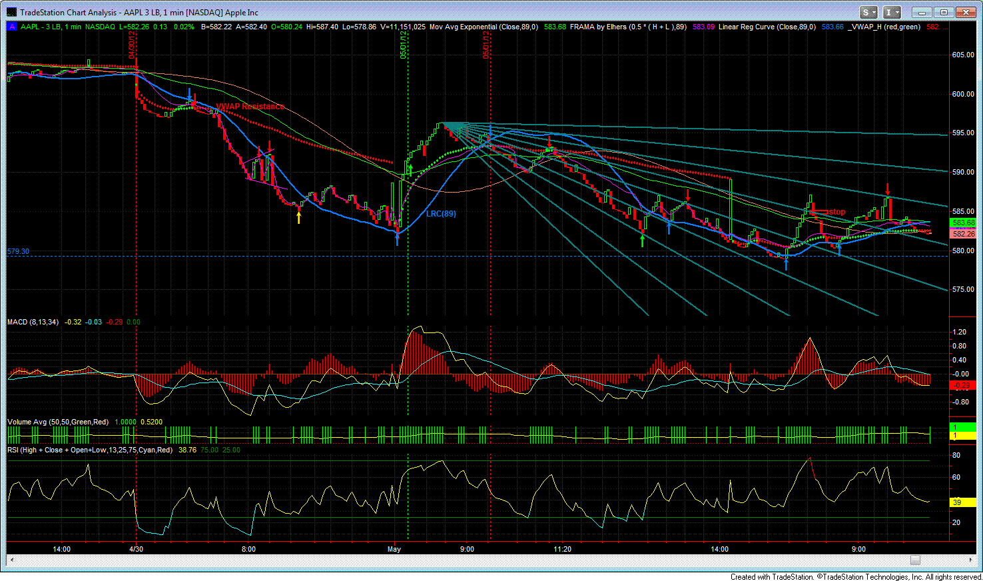983x581 pixels.
Task: Click the last price "L=582.26" in the status line
Action: [134, 27]
